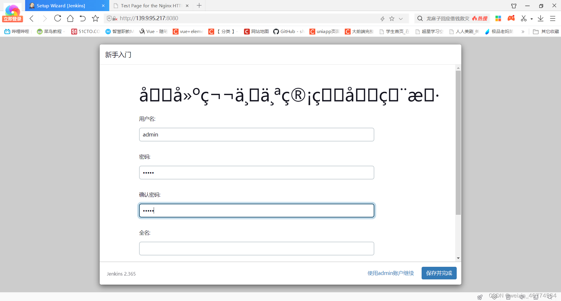Click the star icon inside the address bar

[x=392, y=18]
